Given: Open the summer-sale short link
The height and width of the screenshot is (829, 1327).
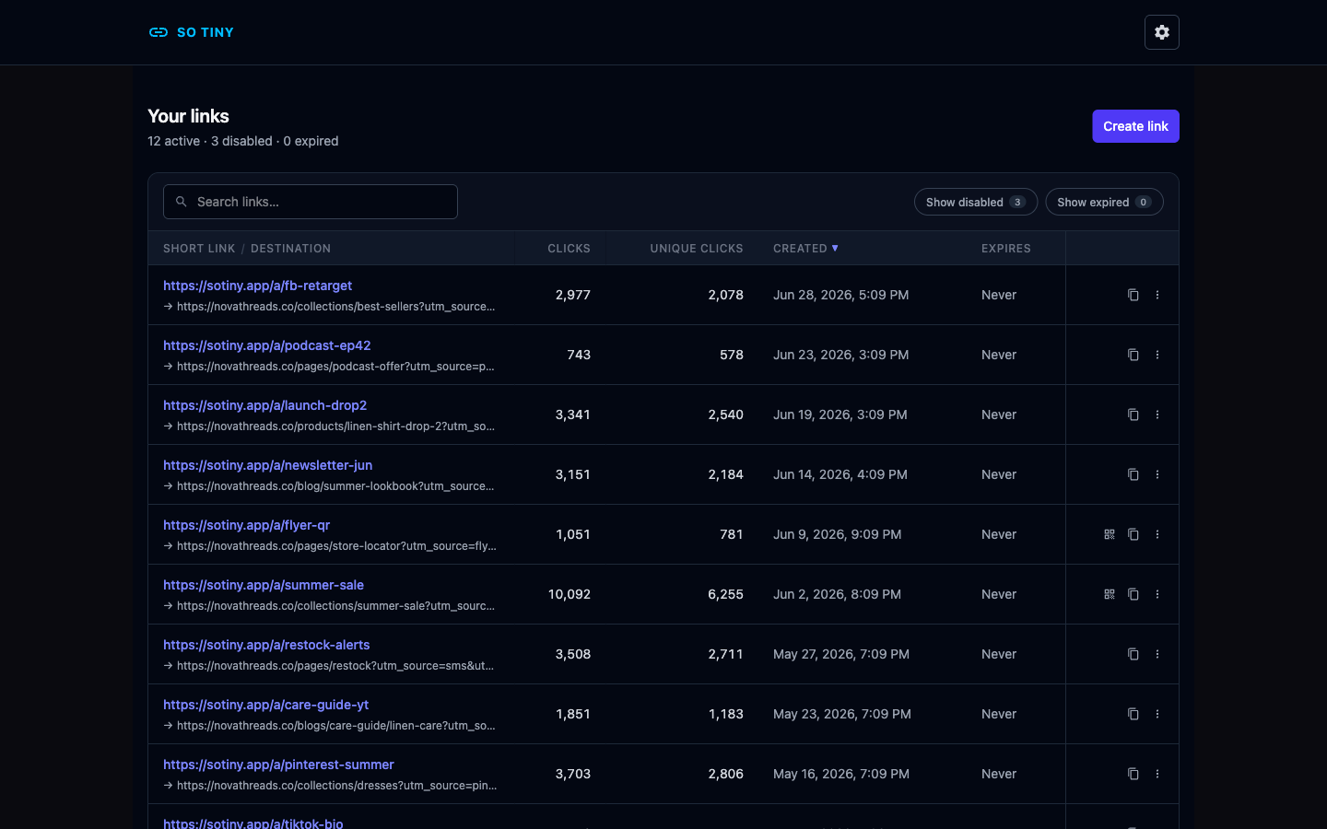Looking at the screenshot, I should (x=264, y=585).
